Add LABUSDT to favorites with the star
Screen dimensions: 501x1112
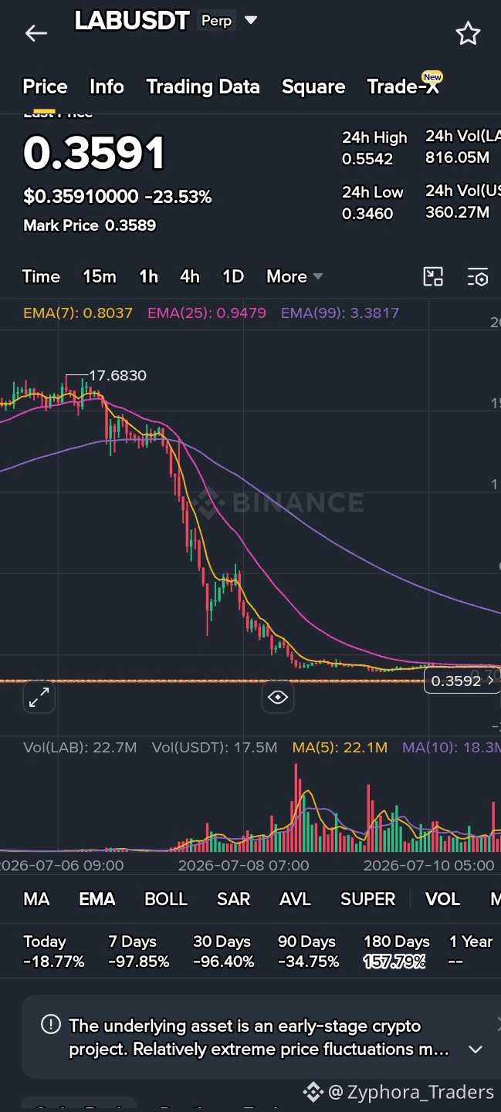(x=468, y=33)
